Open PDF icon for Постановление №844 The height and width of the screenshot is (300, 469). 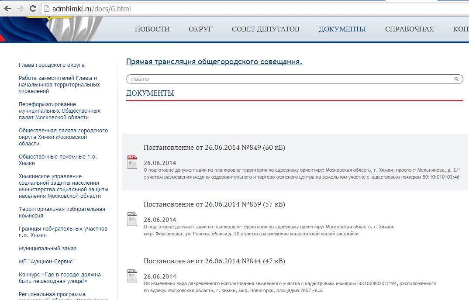tap(132, 275)
